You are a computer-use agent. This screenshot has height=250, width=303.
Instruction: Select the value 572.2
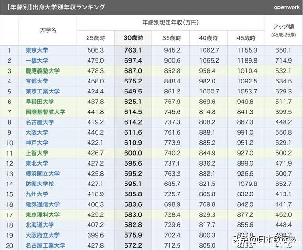pos(133,245)
